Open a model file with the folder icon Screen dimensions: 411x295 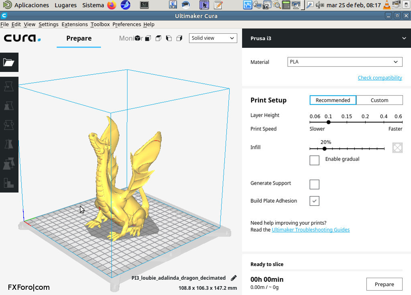pyautogui.click(x=9, y=62)
